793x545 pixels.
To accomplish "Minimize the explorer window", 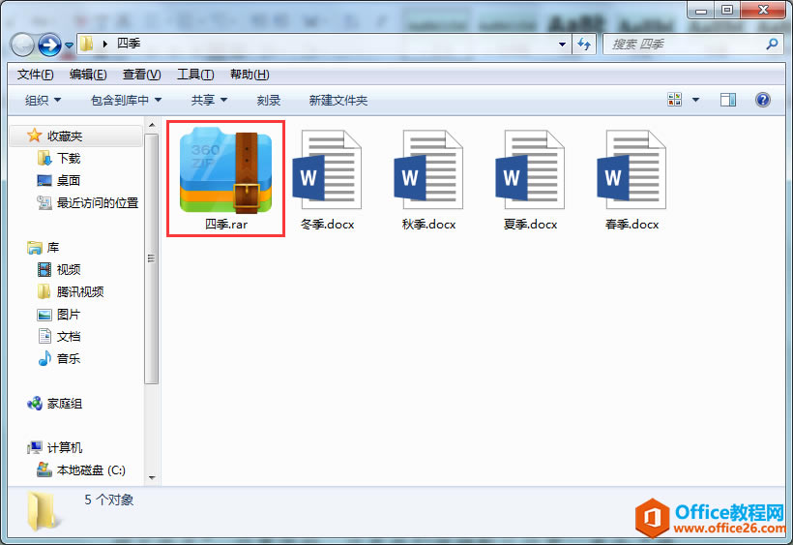I will (701, 10).
